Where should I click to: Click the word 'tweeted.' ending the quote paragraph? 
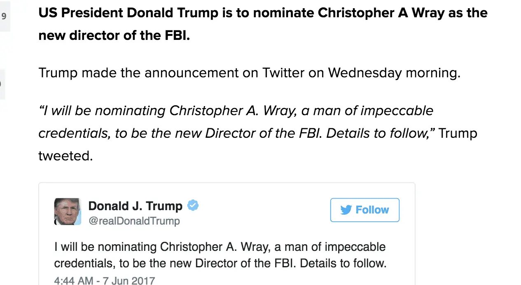(65, 156)
